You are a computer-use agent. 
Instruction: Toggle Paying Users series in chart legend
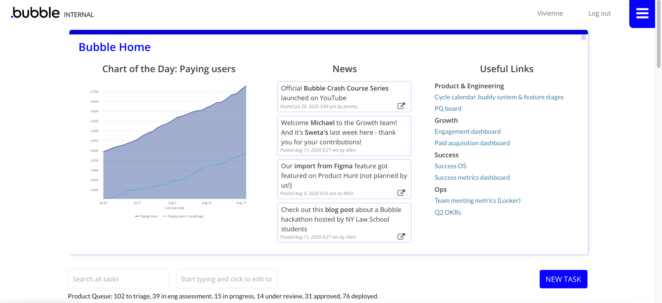pyautogui.click(x=147, y=216)
